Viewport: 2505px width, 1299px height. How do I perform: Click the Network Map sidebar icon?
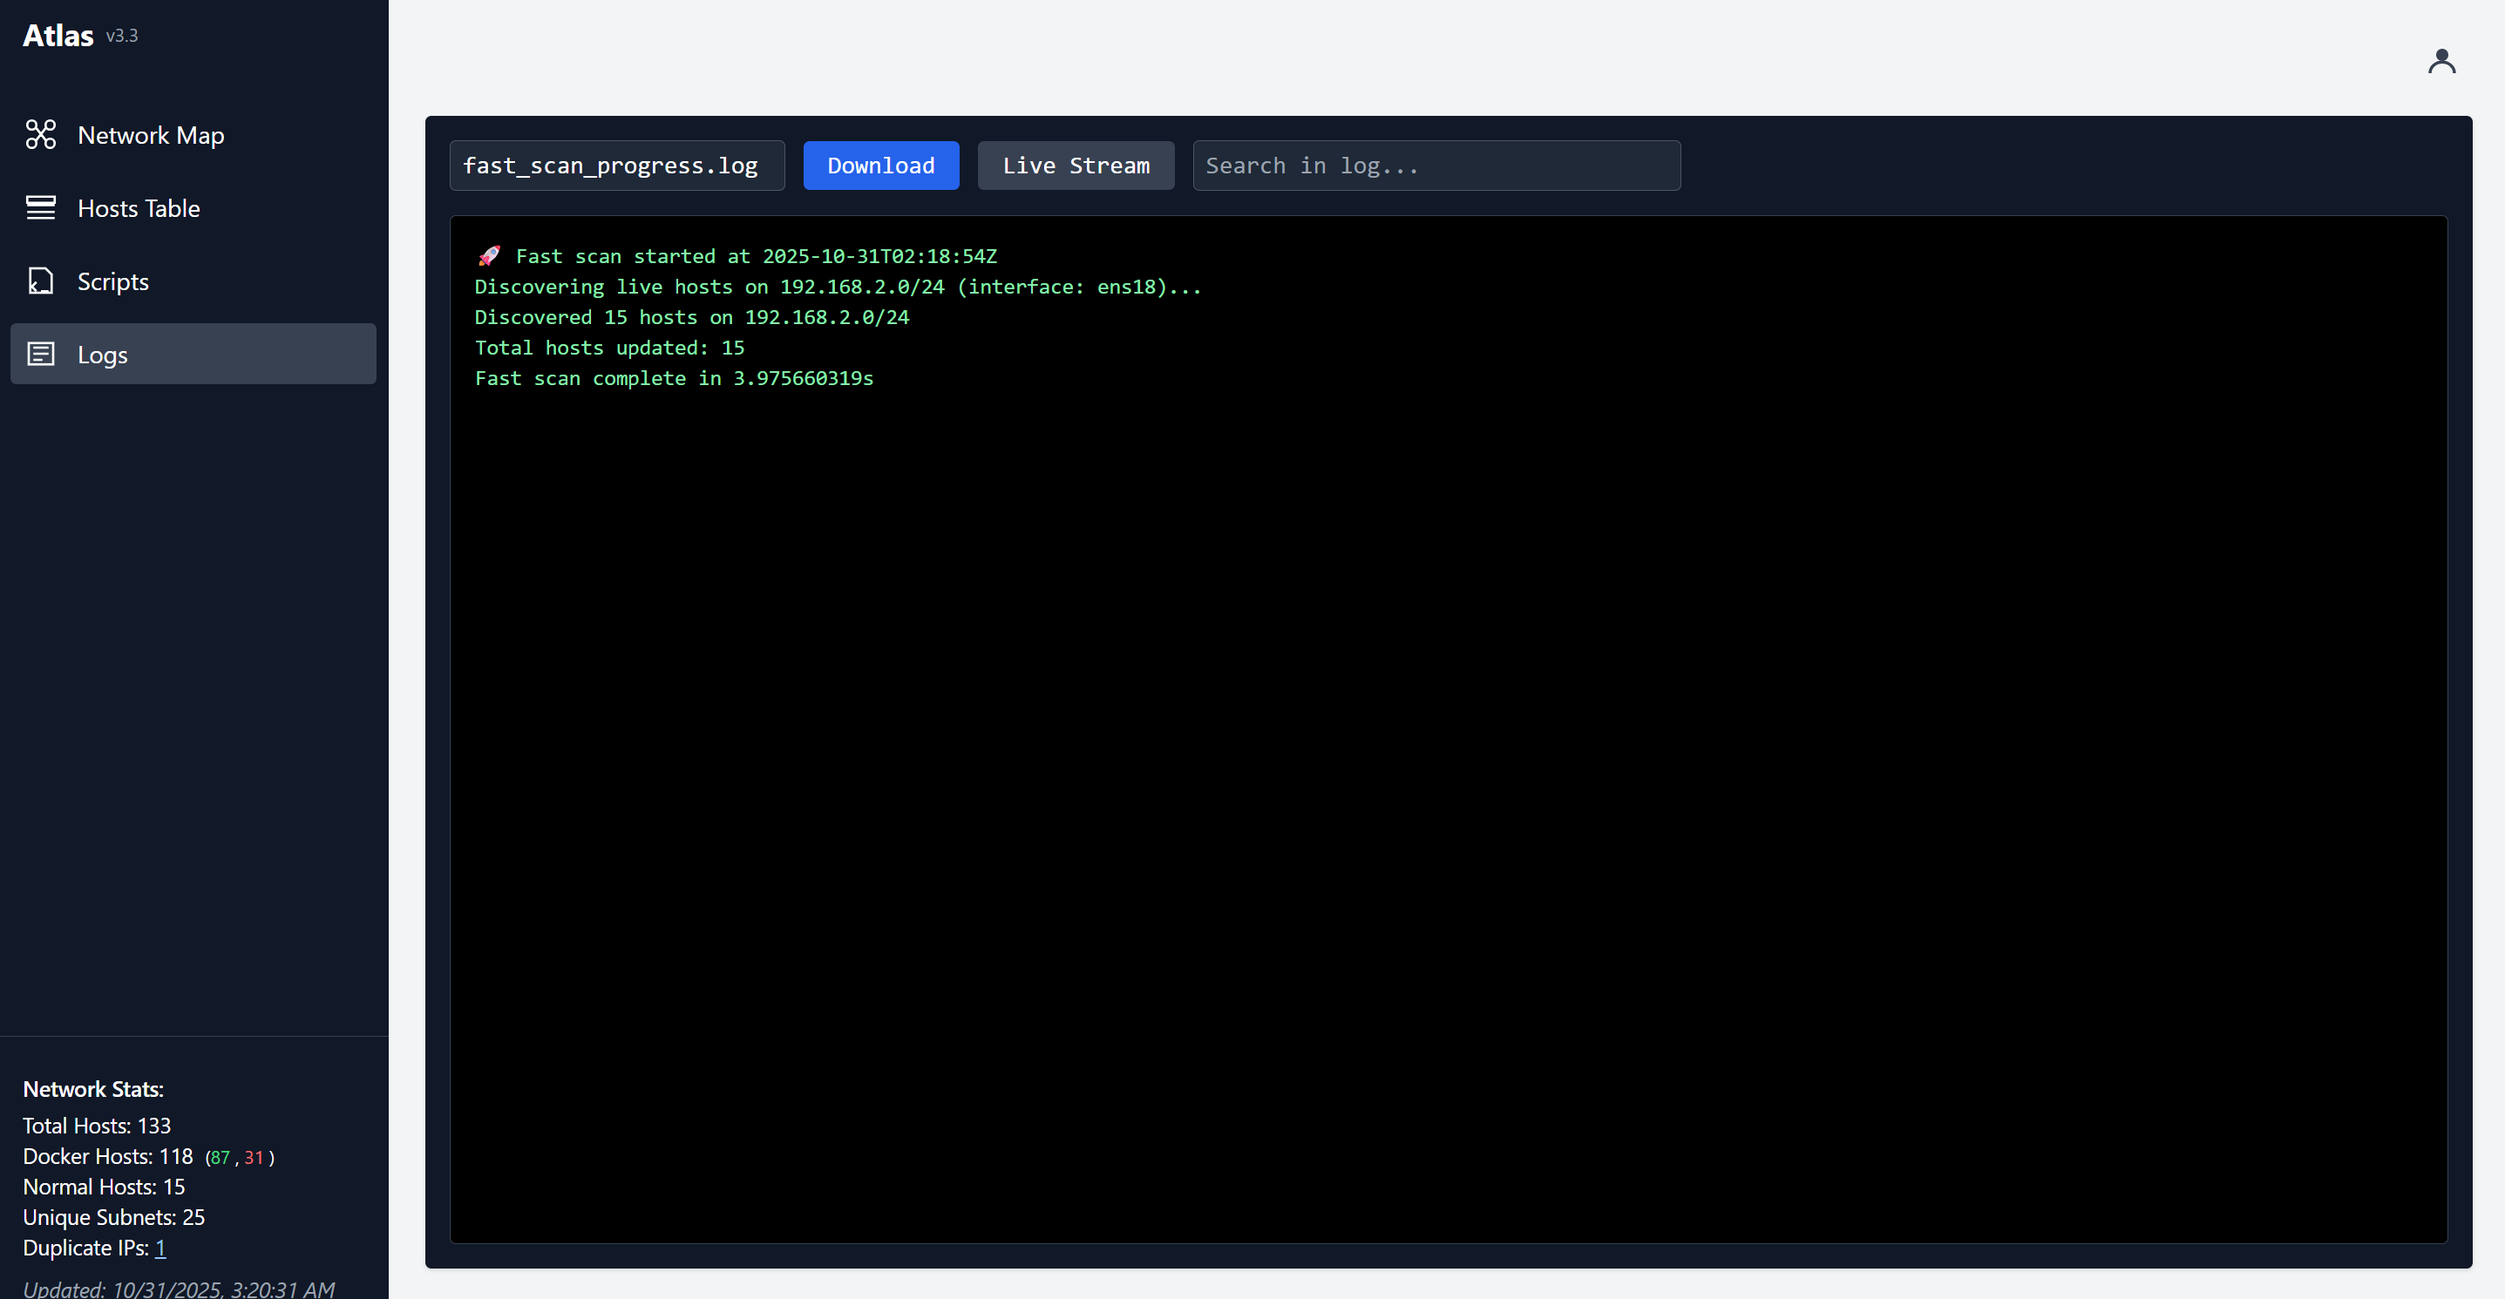tap(41, 134)
